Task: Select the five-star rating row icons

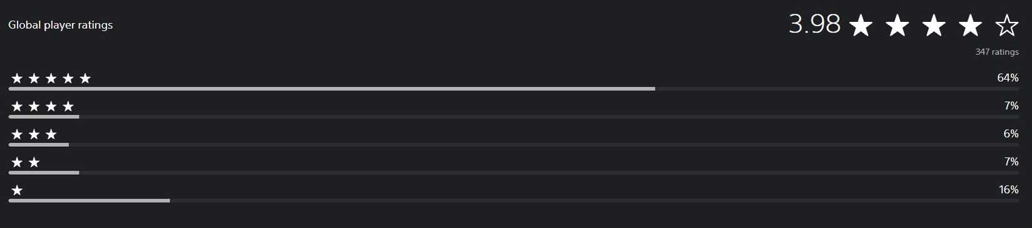Action: 51,78
